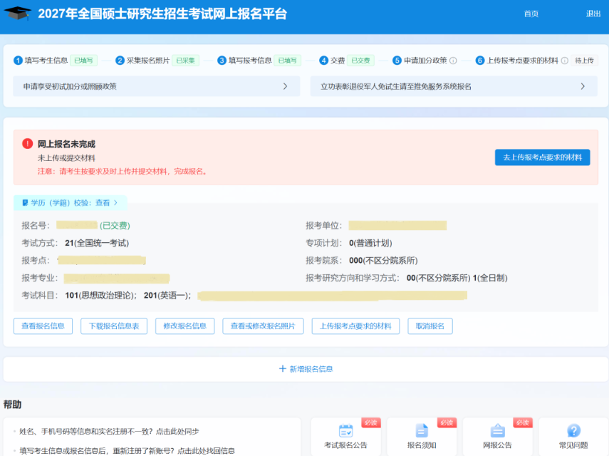Click the graduation cap logo icon
The width and height of the screenshot is (609, 456).
[x=18, y=14]
